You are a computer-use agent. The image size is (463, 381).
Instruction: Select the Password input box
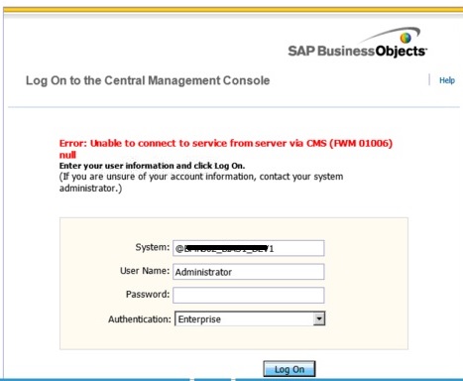249,295
